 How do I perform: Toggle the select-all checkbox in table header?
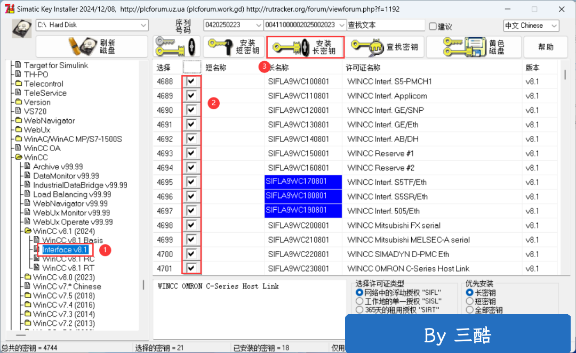pos(192,68)
